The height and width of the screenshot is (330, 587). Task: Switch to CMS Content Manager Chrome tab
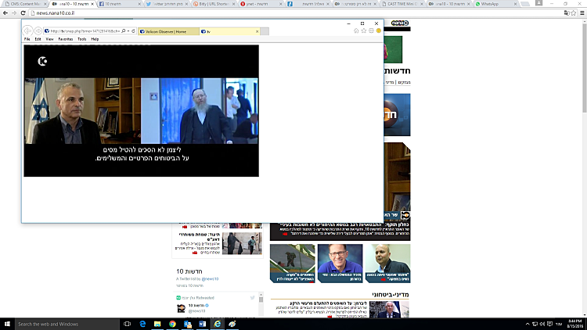pos(24,4)
